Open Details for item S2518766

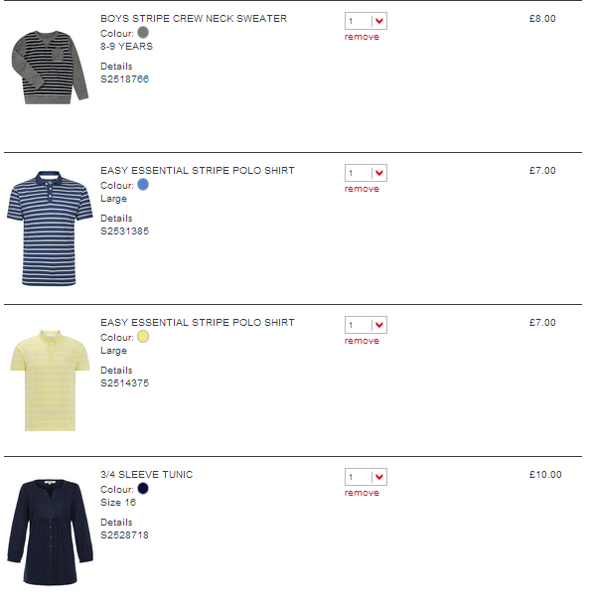tap(116, 67)
